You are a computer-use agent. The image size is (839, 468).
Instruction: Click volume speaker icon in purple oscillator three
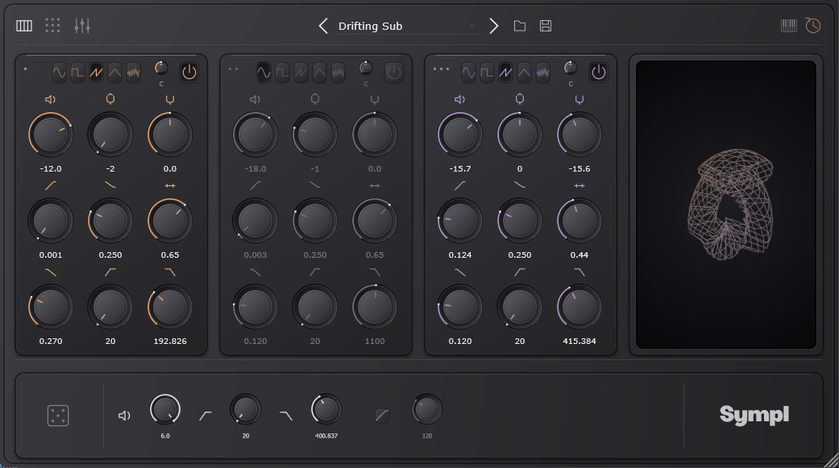click(x=460, y=100)
